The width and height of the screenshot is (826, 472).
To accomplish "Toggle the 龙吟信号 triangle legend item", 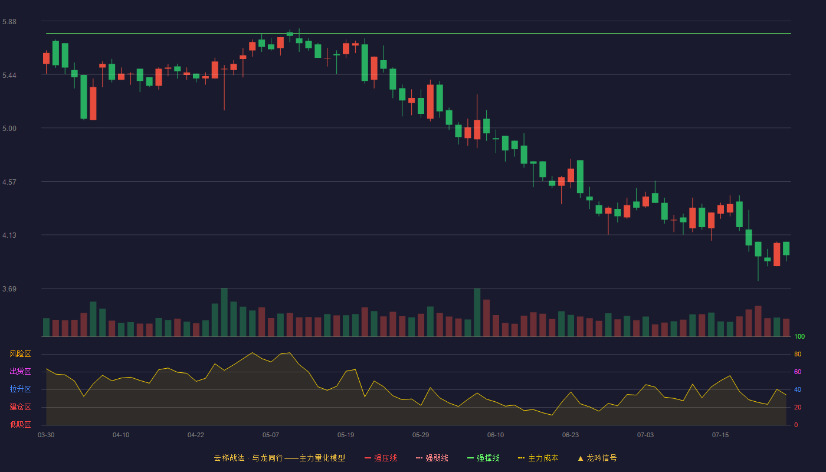I will click(x=597, y=458).
